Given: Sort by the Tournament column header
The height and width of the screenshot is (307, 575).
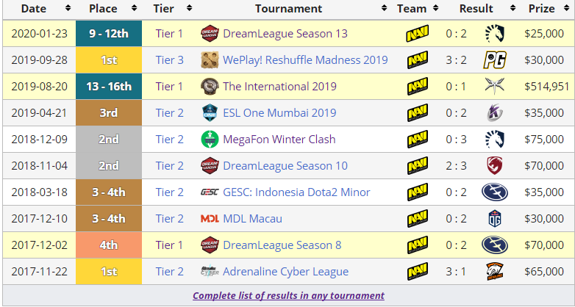Looking at the screenshot, I should click(x=288, y=9).
